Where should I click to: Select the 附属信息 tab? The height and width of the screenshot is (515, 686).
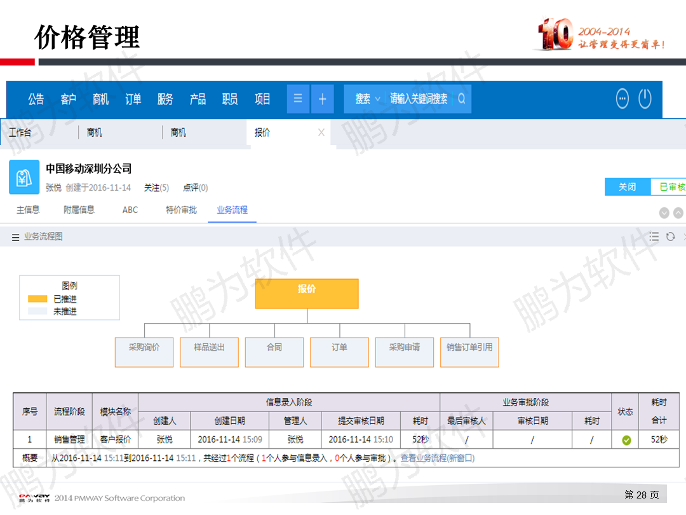pyautogui.click(x=79, y=210)
